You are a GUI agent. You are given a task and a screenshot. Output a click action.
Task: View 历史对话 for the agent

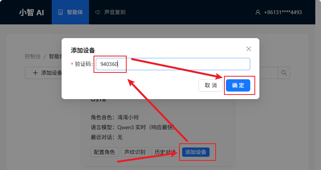pyautogui.click(x=164, y=152)
